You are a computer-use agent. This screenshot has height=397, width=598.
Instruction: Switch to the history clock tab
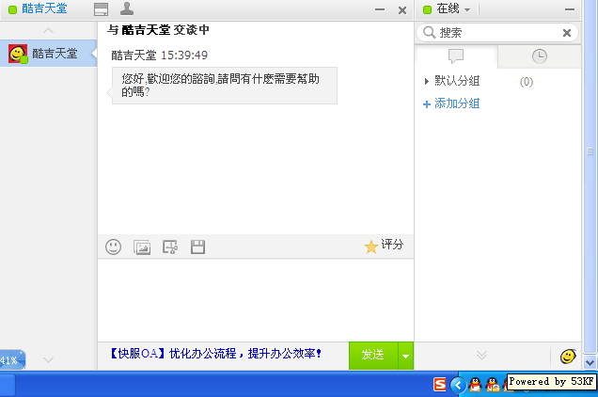click(540, 56)
